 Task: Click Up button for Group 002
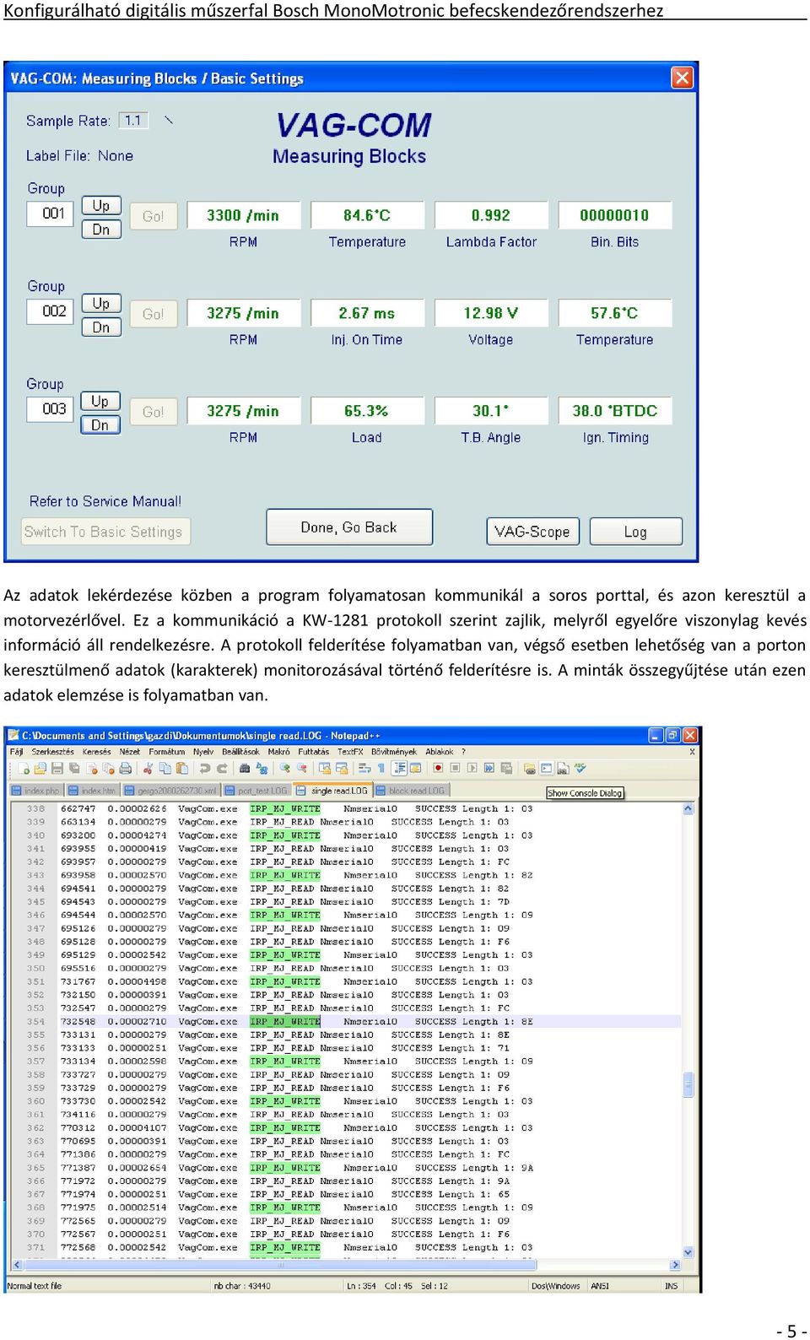tap(101, 304)
